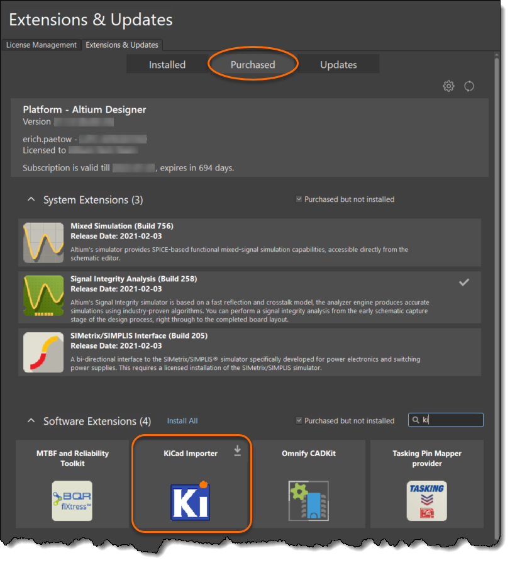510x565 pixels.
Task: Click the KiCad Importer download icon
Action: (237, 450)
